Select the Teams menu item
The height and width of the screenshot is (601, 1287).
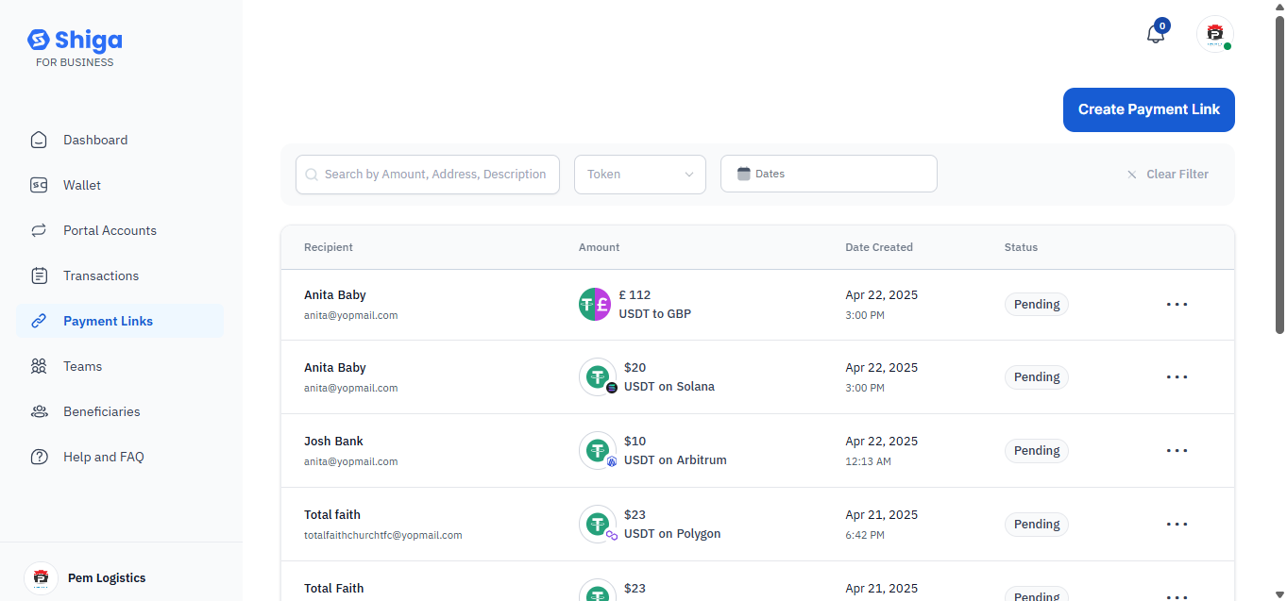click(x=120, y=366)
